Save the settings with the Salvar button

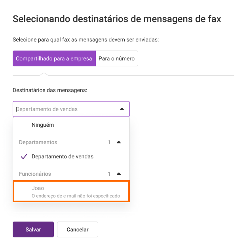(33, 229)
